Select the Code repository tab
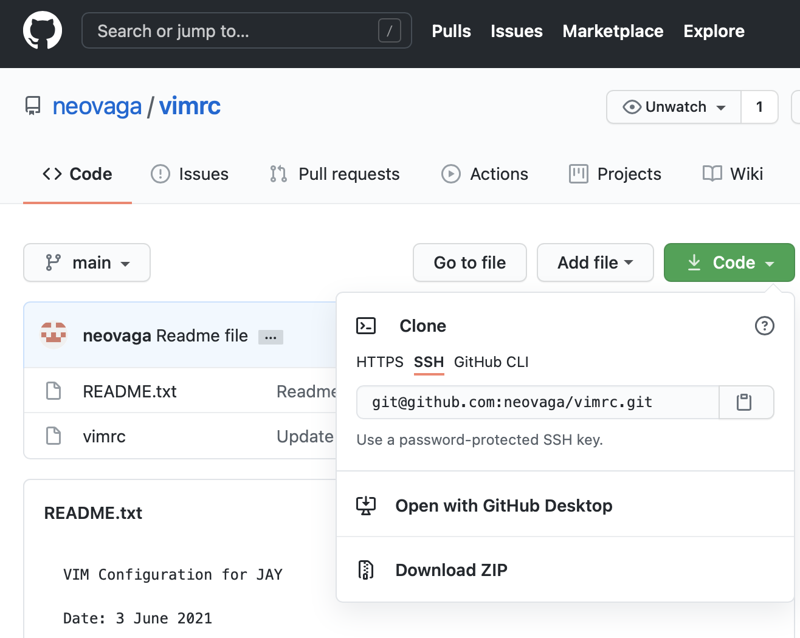Viewport: 800px width, 638px height. click(77, 174)
